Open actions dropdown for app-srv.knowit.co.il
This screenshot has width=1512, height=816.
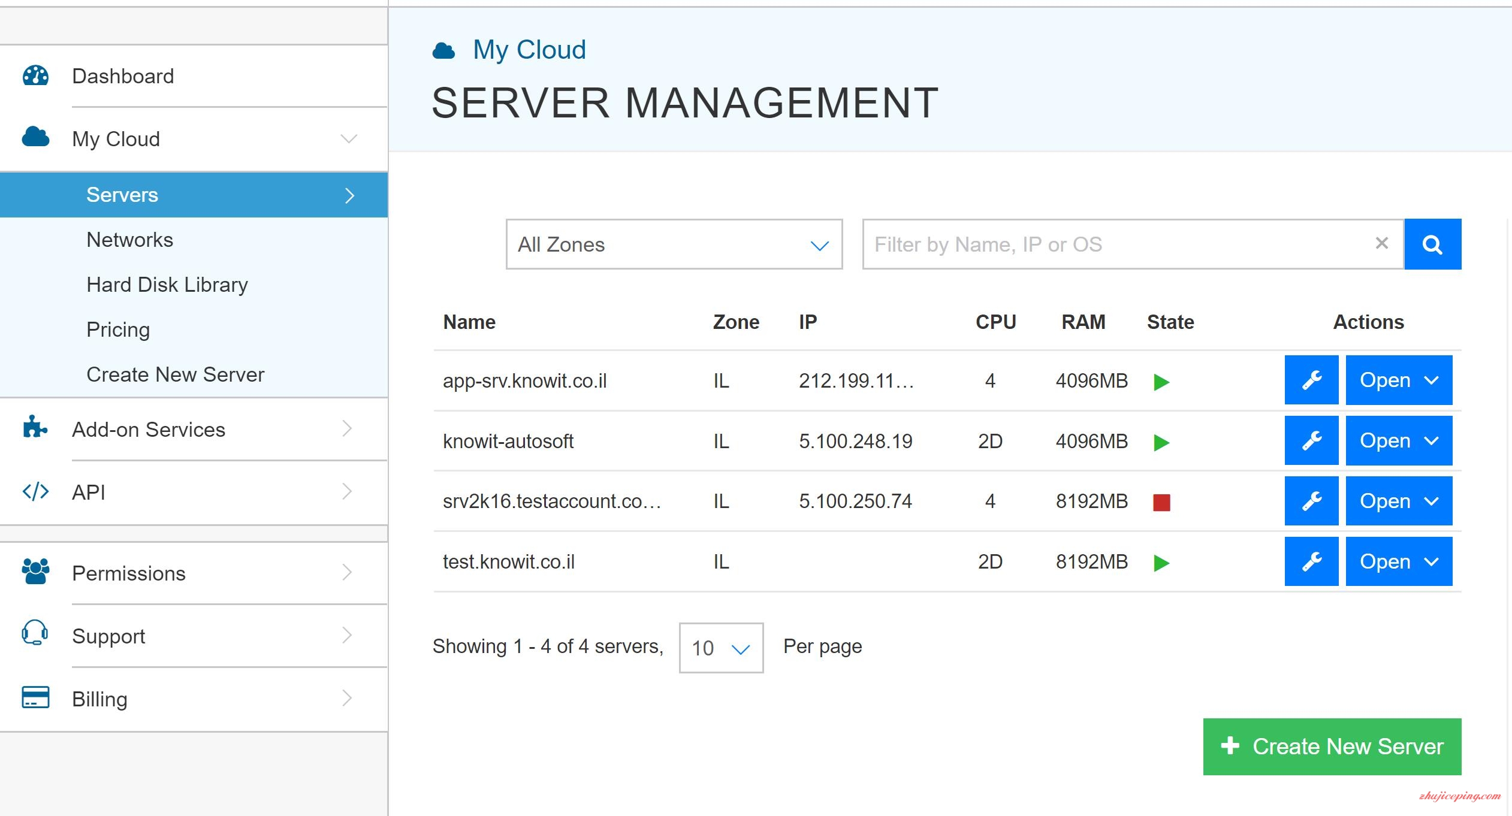tap(1399, 380)
